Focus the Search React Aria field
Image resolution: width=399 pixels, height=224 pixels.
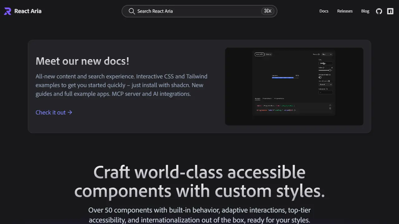[199, 11]
